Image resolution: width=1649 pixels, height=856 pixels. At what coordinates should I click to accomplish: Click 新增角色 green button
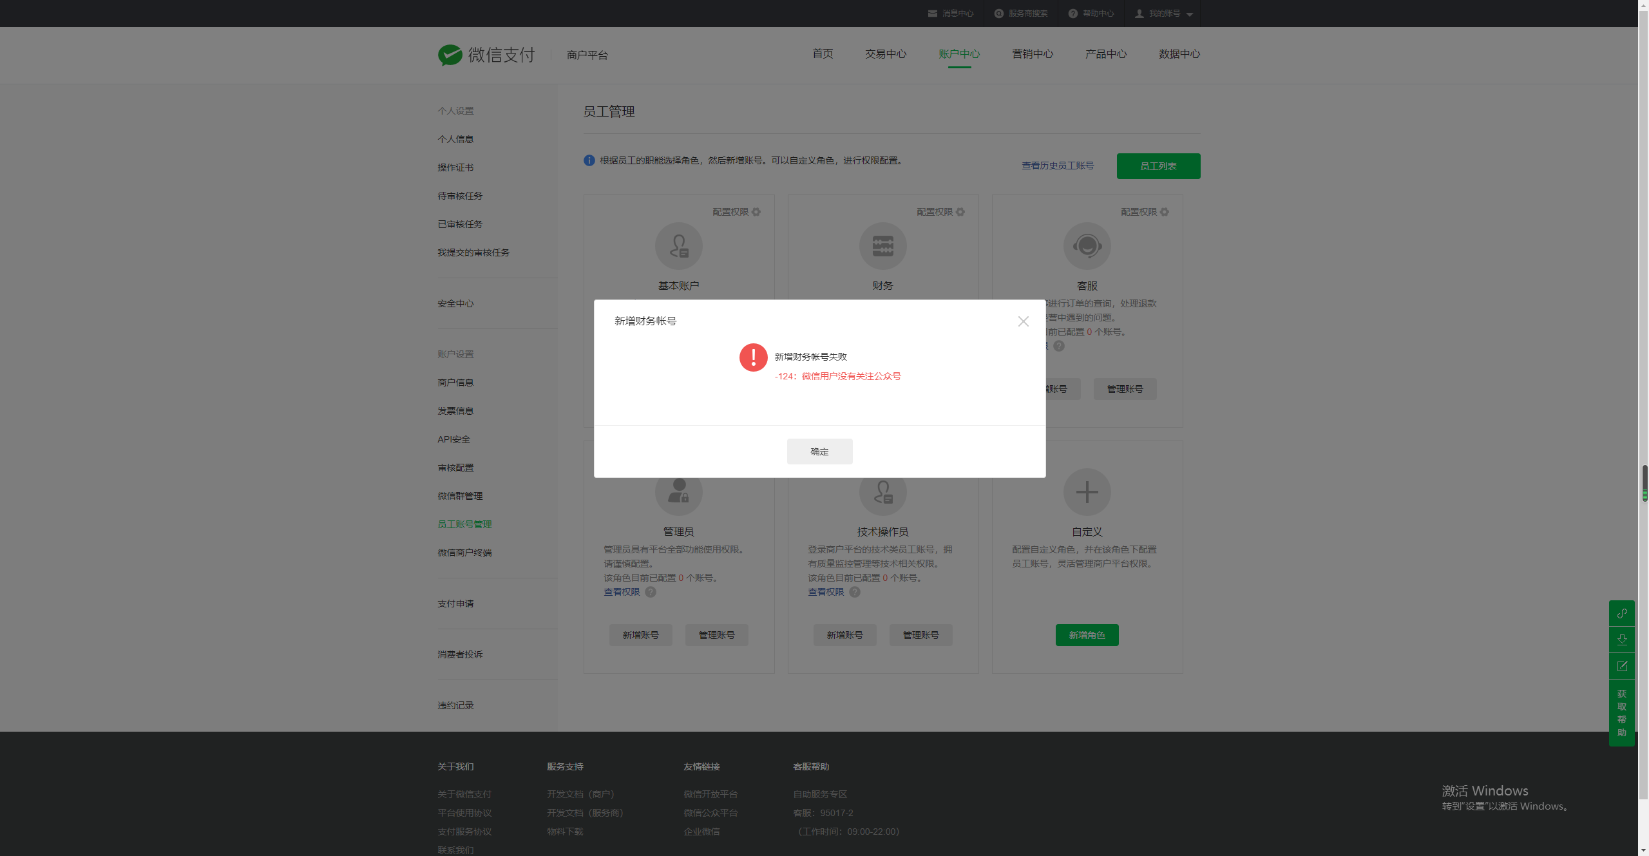1087,635
